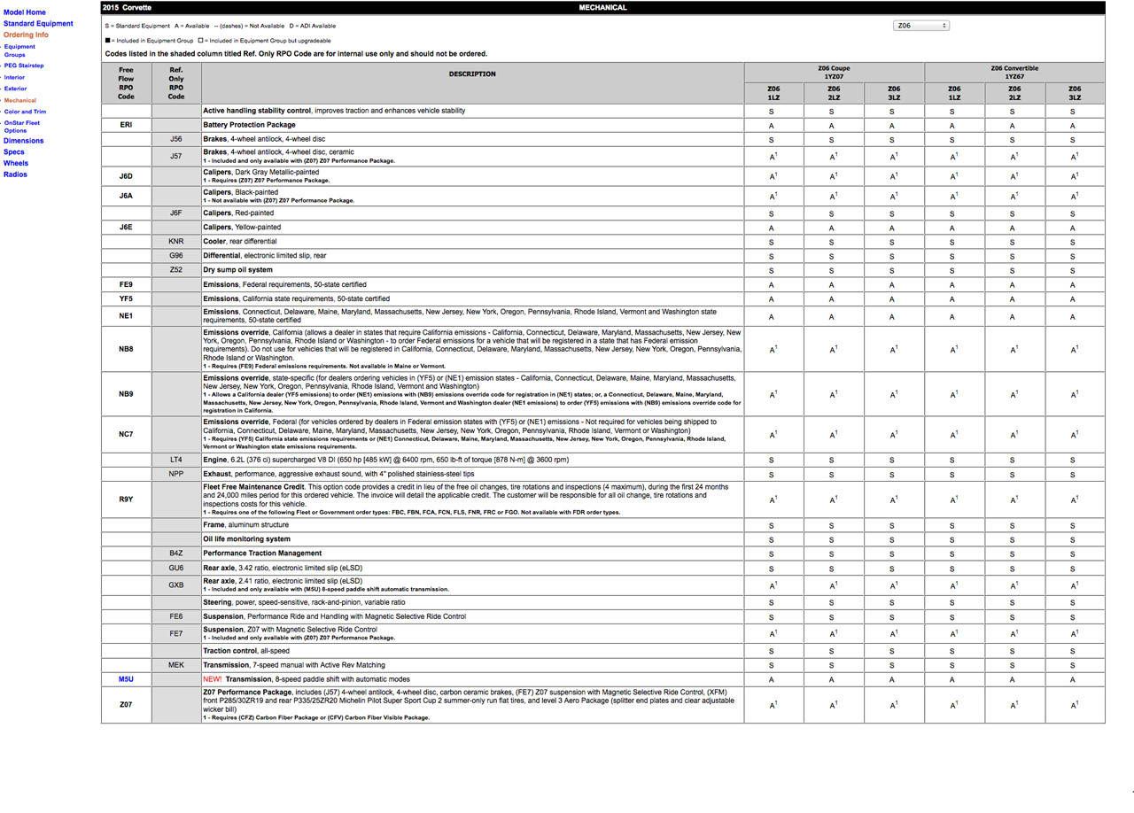Screen dimensions: 1134x813
Task: Click Free Flow RPO Code header
Action: 126,83
